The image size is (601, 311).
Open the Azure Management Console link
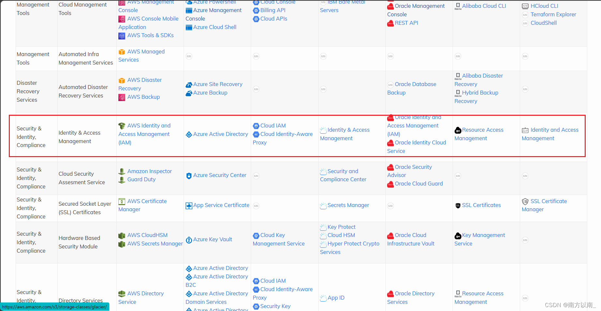coord(214,14)
